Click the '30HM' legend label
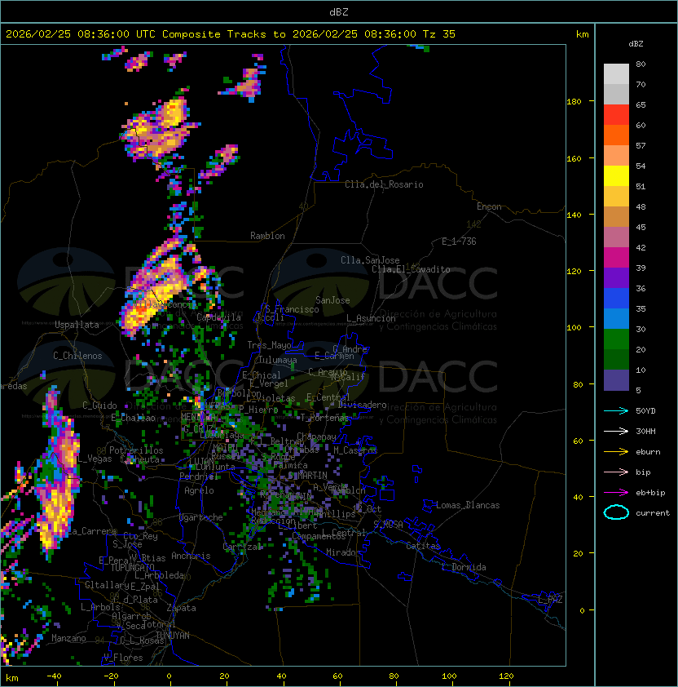 click(645, 432)
